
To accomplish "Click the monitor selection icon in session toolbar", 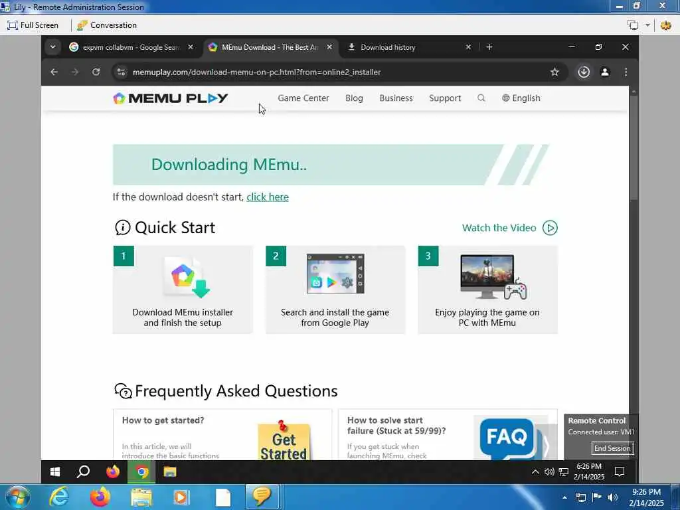I will (633, 25).
